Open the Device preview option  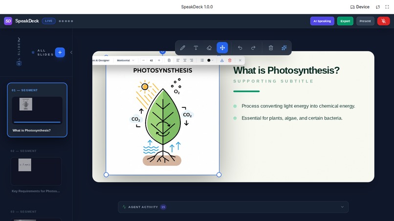(x=360, y=7)
